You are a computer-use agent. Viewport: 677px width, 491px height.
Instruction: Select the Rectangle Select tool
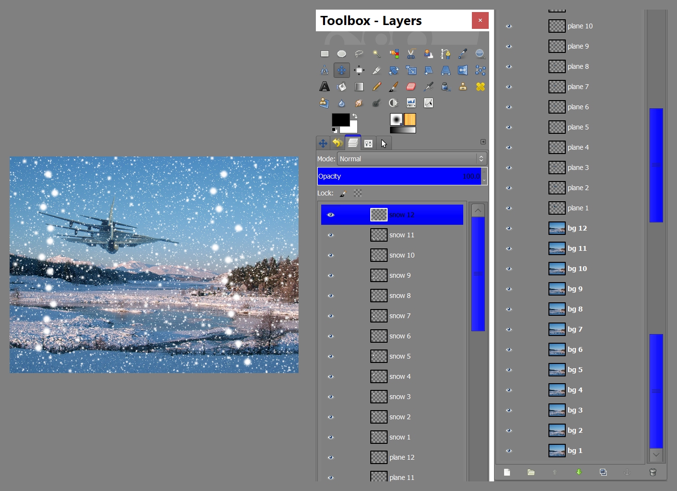point(325,54)
